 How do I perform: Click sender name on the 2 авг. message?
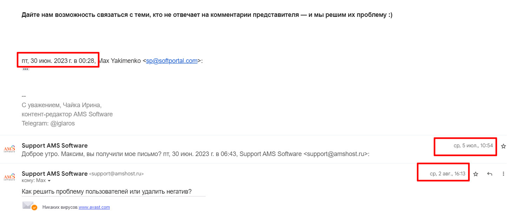(x=54, y=174)
